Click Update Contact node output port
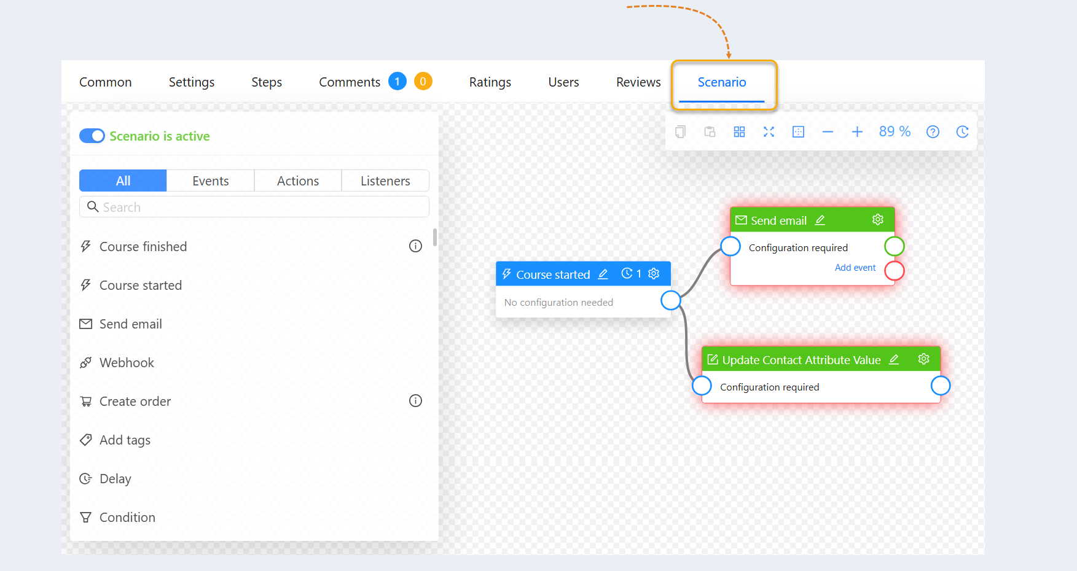The width and height of the screenshot is (1077, 571). [940, 386]
